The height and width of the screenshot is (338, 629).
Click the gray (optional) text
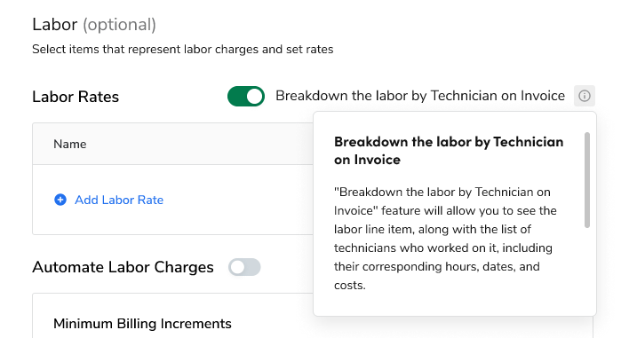point(120,25)
